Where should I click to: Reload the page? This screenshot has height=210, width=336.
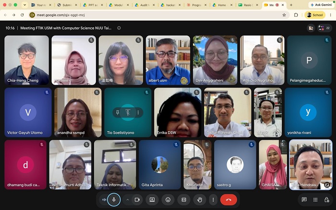[x=22, y=15]
